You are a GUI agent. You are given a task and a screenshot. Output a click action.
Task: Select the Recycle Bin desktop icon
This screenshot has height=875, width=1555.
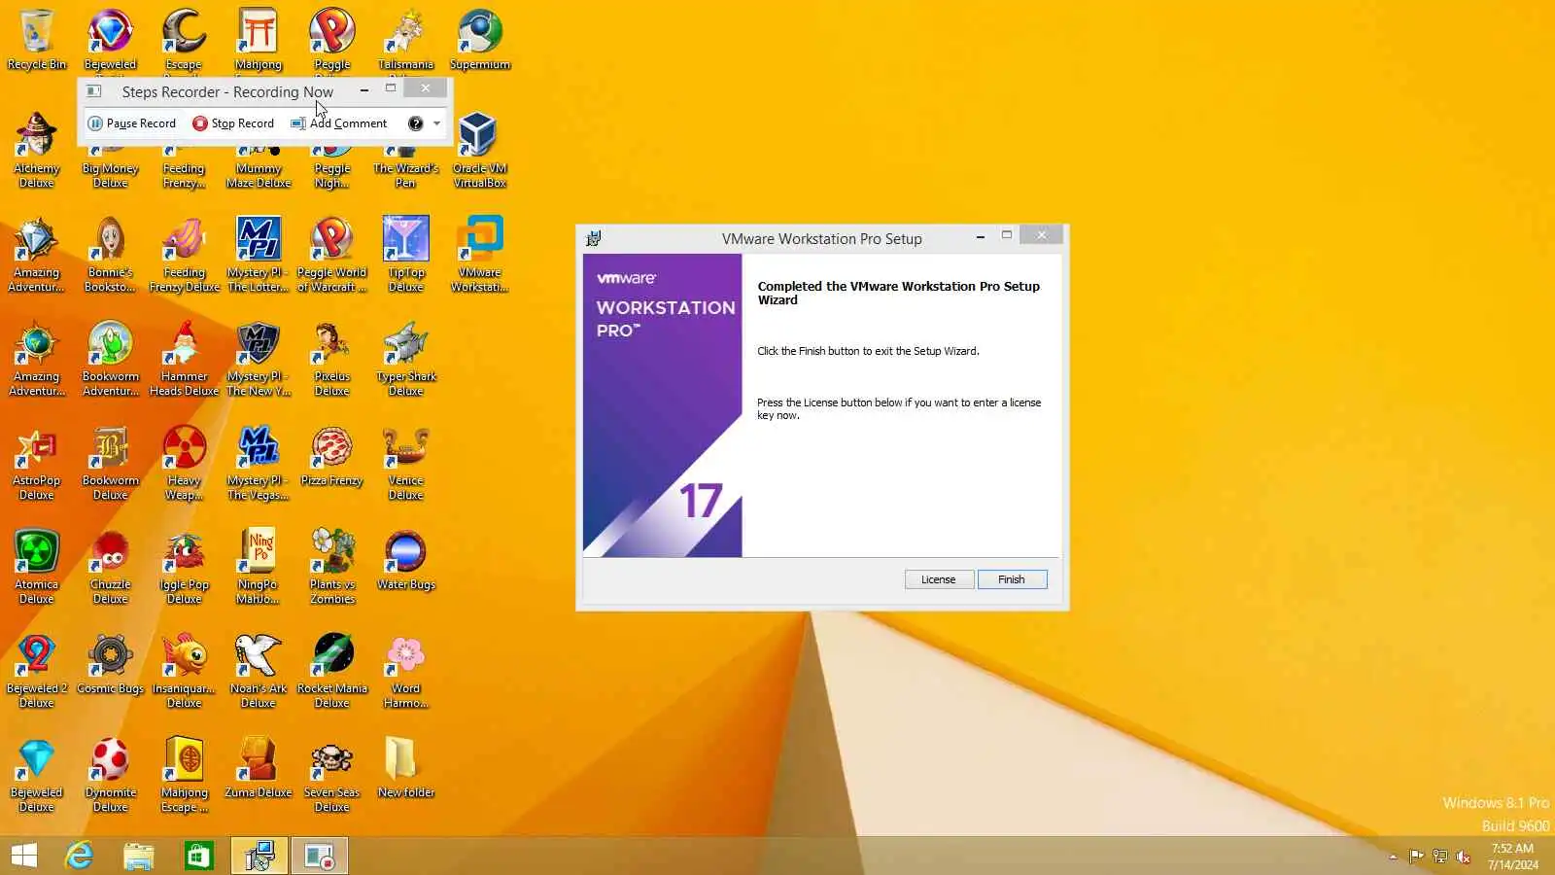point(37,40)
